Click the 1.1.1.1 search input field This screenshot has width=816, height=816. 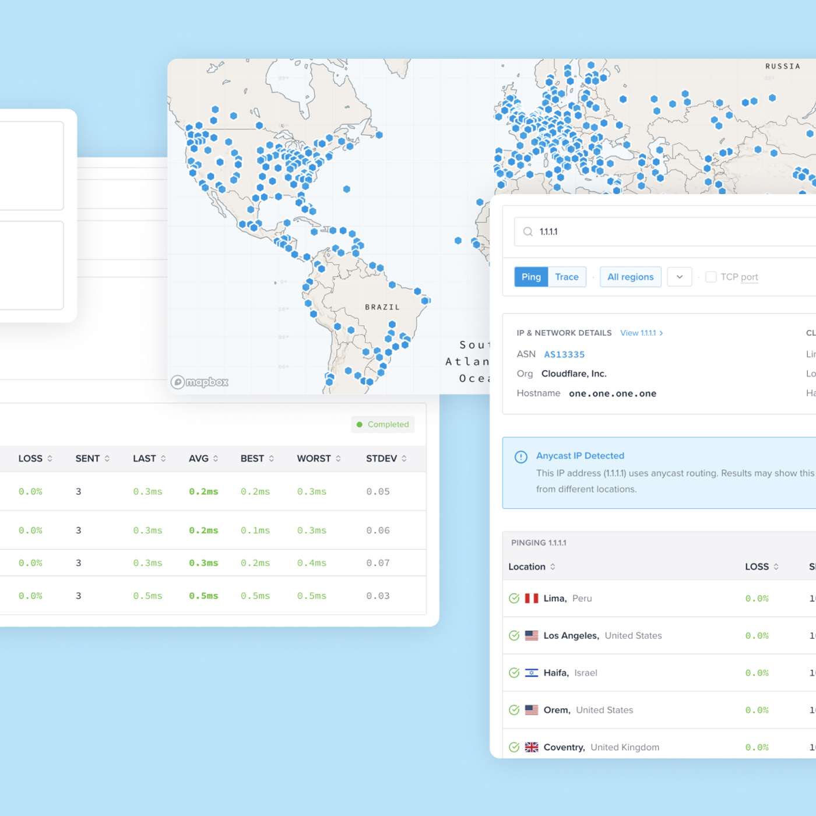click(x=665, y=232)
